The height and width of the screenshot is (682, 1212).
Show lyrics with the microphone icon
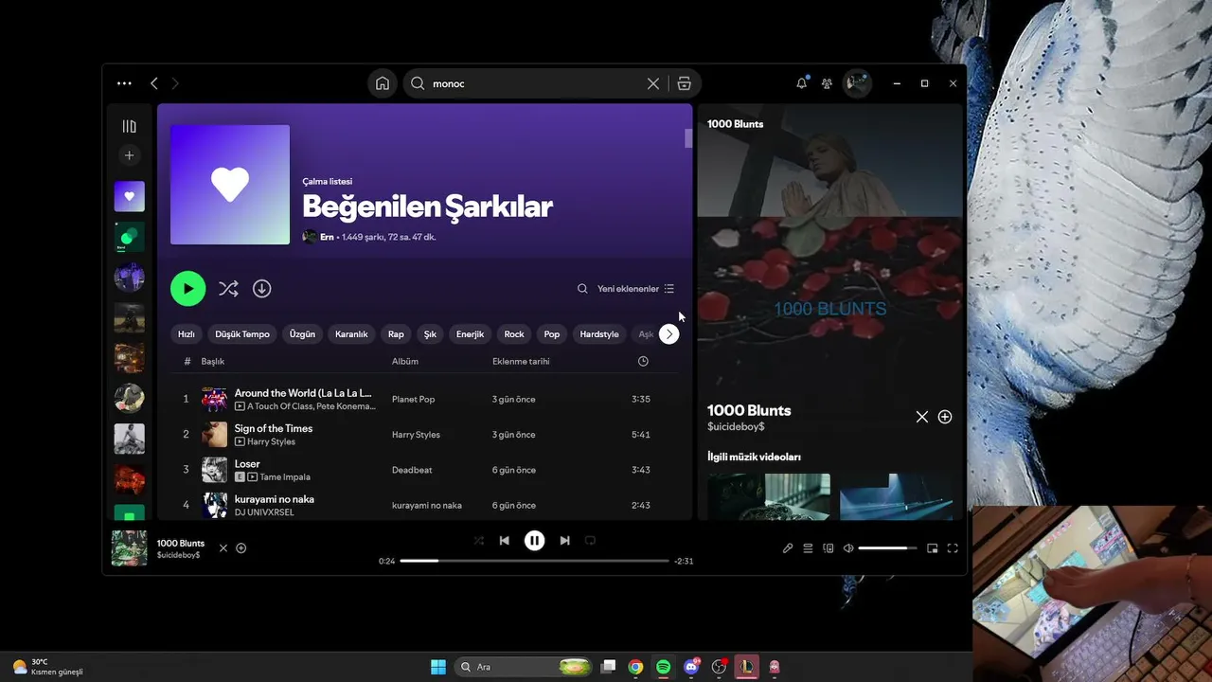788,548
